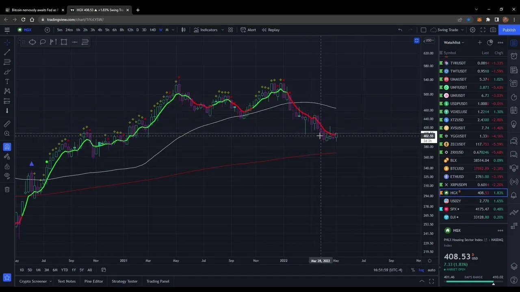
Task: Switch to the 4h timeframe
Action: tap(100, 30)
